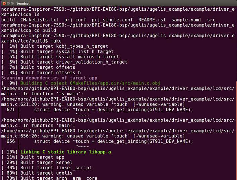Image resolution: width=237 pixels, height=180 pixels.
Task: Click the main.c:621:20 warning message
Action: pos(93,105)
